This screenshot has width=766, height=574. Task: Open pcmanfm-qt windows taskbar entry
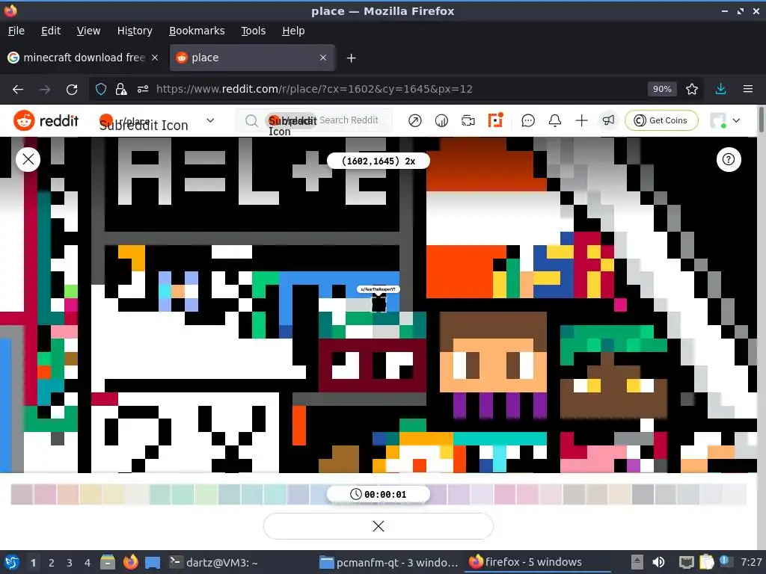coord(389,563)
